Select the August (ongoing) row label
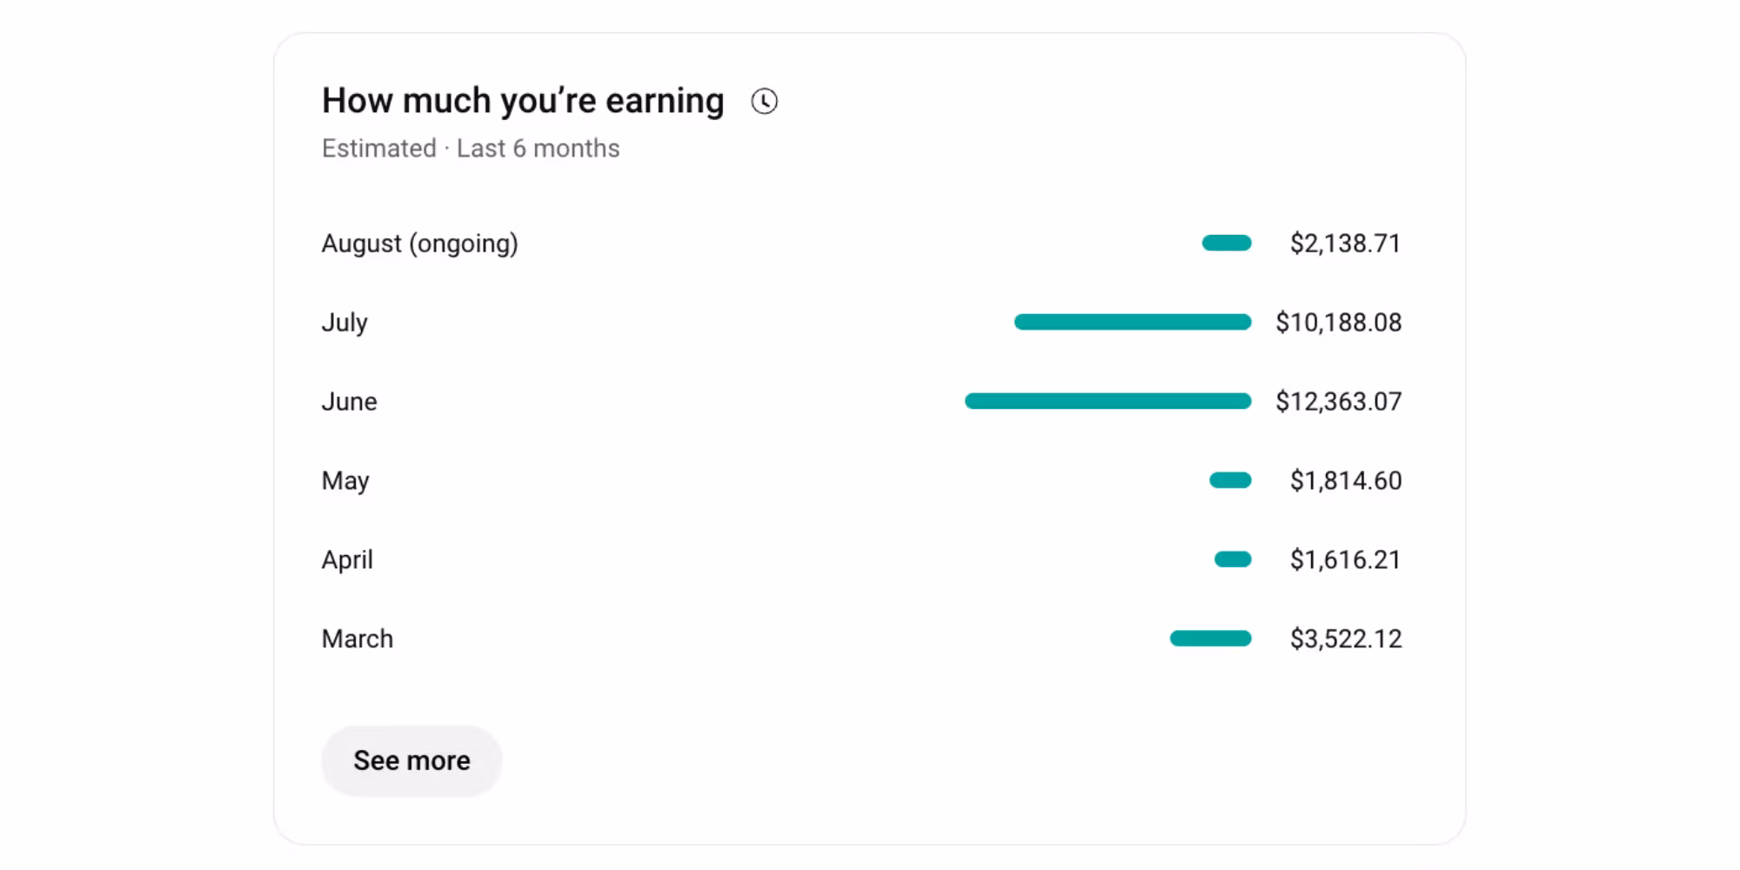 (419, 244)
